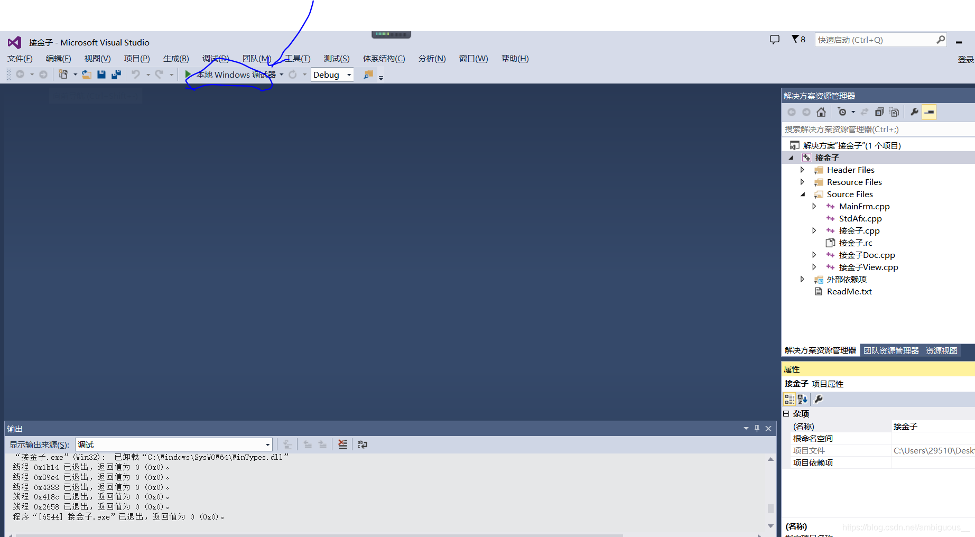Click Show All Files icon
Screen dimensions: 975x537
pos(894,112)
